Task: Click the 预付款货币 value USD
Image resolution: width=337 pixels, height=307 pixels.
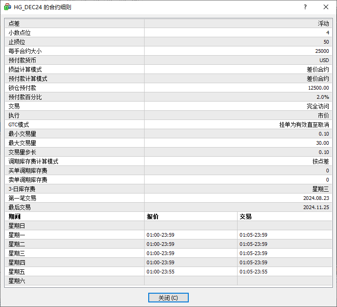Action: (x=324, y=61)
